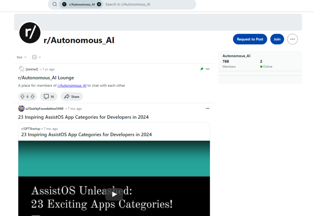Downvote the Autonomous_AI Lounge post
This screenshot has width=314, height=216.
[33, 97]
